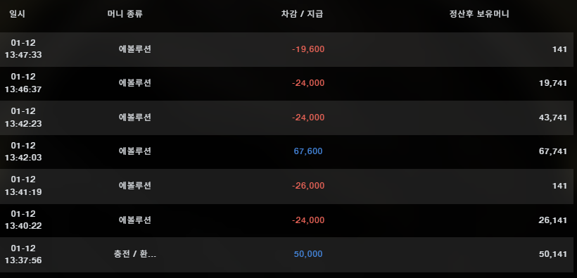Click the 67,600 payout amount
This screenshot has width=577, height=278.
[x=308, y=151]
